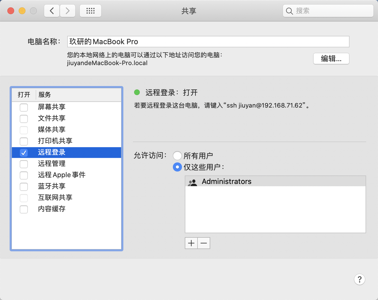The height and width of the screenshot is (300, 378).
Task: Enable the 文件共享 checkbox
Action: [x=24, y=119]
